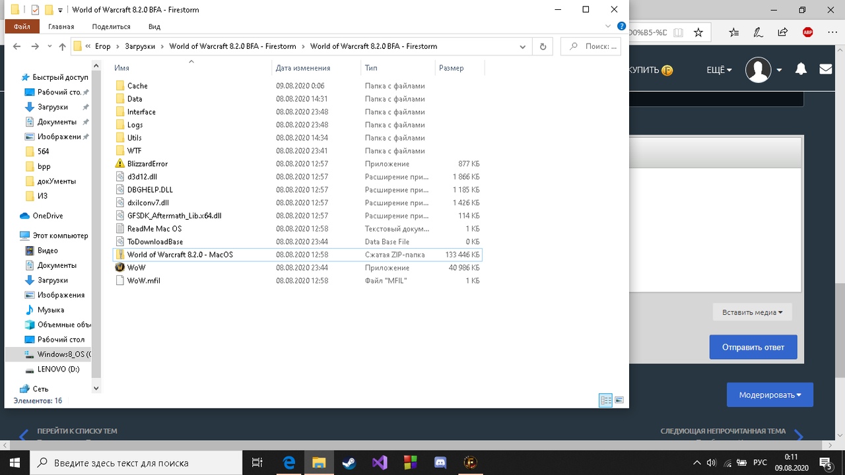Screen dimensions: 845x475
Task: Open the Utils folder
Action: (x=134, y=138)
